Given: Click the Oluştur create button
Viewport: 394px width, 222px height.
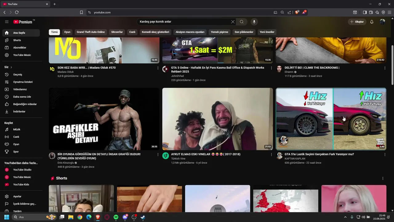Looking at the screenshot, I should pos(357,22).
